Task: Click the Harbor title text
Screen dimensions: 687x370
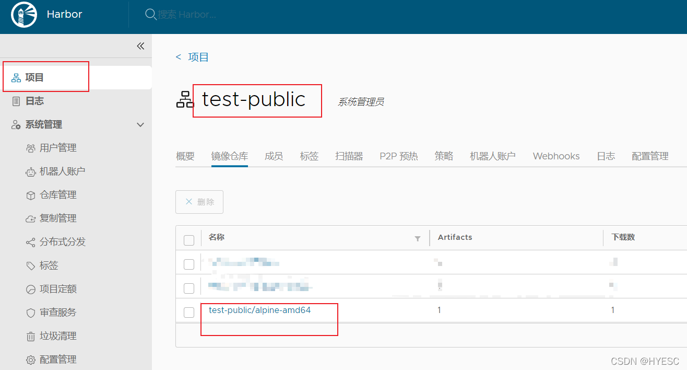Action: pos(64,14)
